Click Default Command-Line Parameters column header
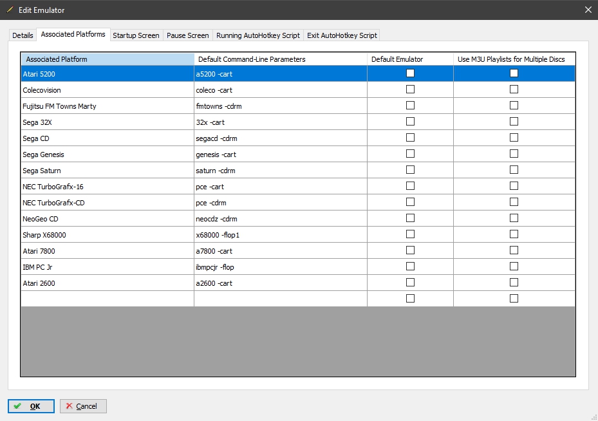The image size is (598, 421). [281, 59]
